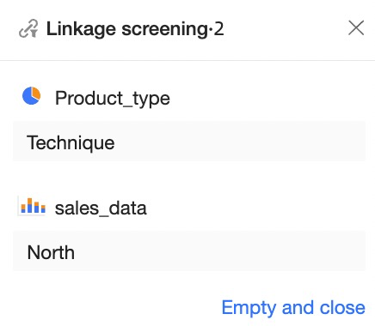Focus the field under sales_data

(189, 251)
